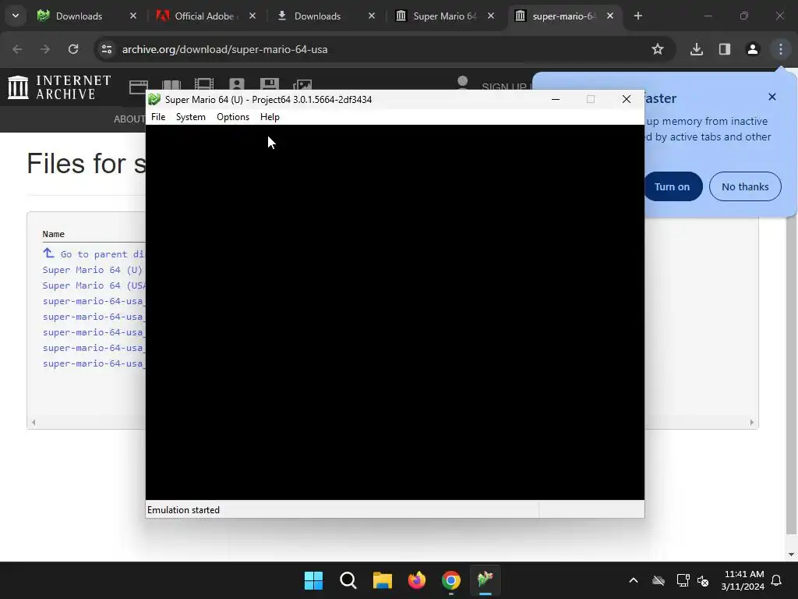The image size is (798, 599).
Task: Dismiss the memory saver popup
Action: pos(772,97)
